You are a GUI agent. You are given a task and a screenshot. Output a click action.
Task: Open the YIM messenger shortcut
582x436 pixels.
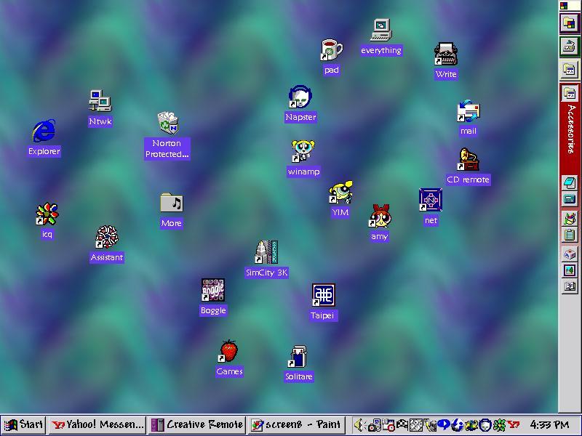click(x=340, y=193)
